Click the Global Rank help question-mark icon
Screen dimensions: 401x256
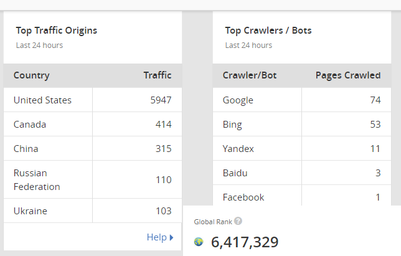[238, 221]
